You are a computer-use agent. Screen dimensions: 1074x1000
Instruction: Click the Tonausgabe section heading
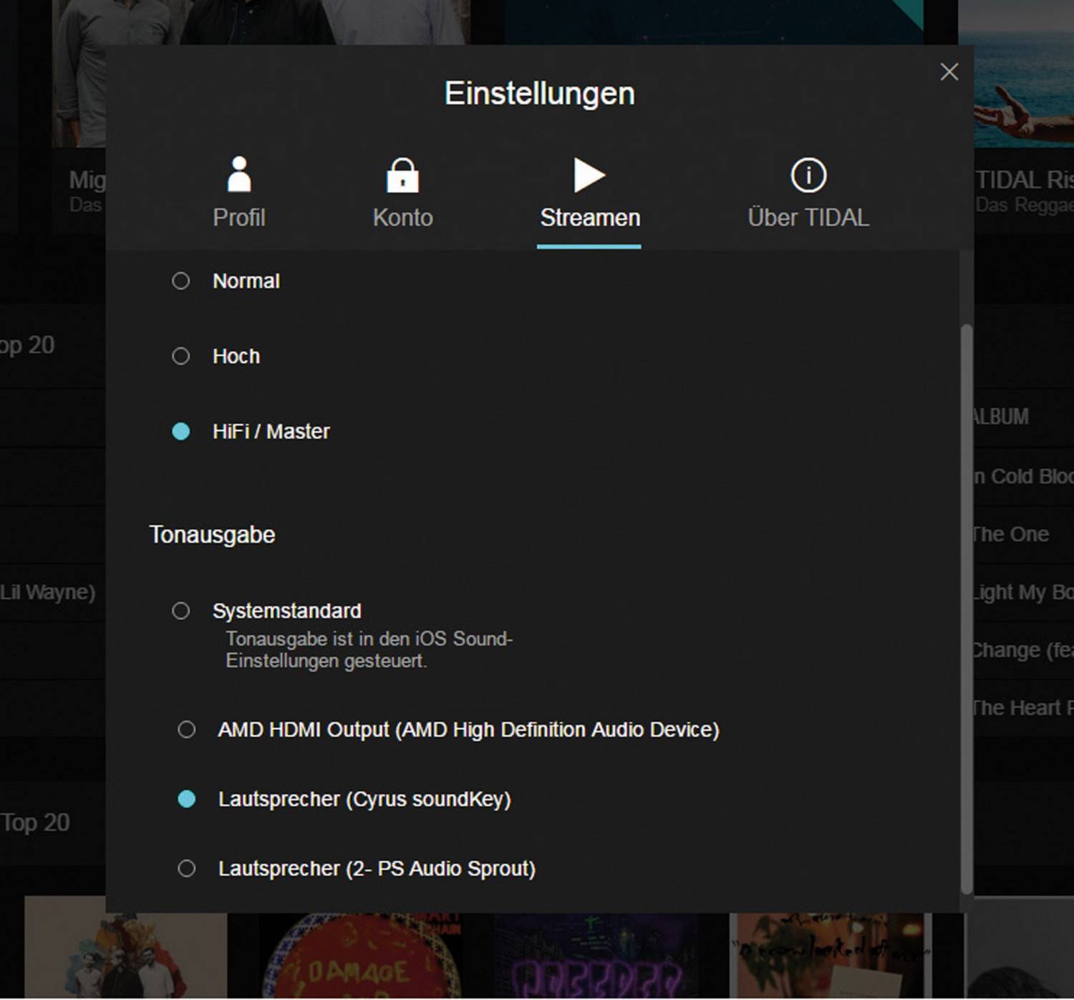(x=212, y=535)
